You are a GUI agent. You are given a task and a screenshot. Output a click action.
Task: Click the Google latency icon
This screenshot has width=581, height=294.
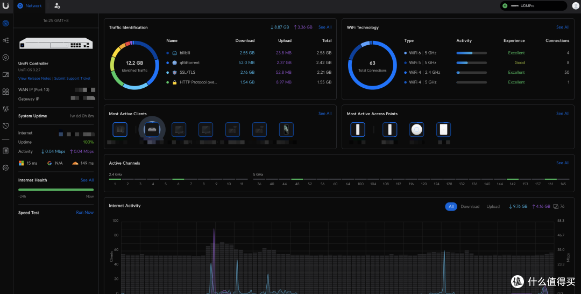tap(49, 163)
